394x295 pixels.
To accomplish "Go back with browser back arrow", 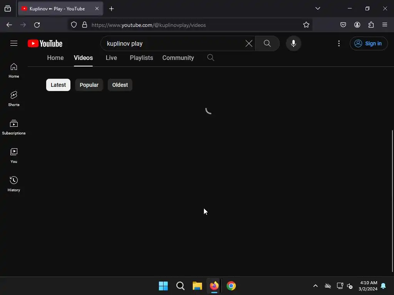I will tap(9, 25).
